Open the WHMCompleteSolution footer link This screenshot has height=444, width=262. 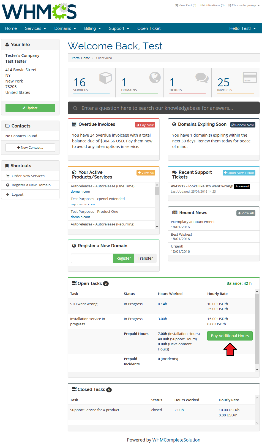(x=176, y=440)
